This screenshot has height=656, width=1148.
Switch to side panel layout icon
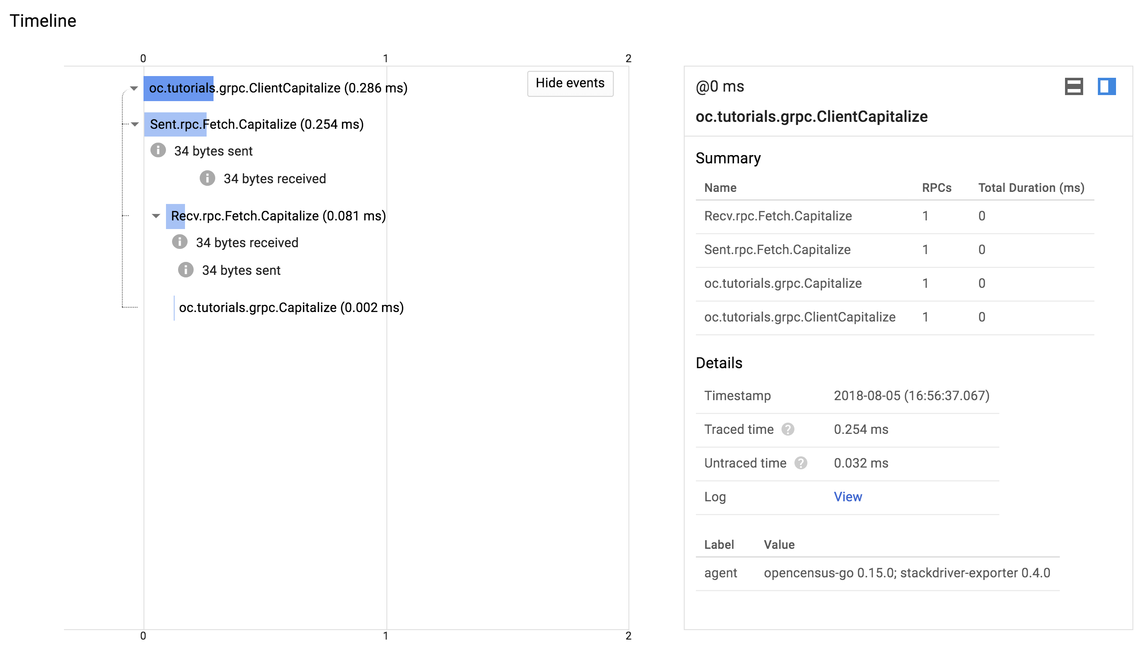(1107, 86)
